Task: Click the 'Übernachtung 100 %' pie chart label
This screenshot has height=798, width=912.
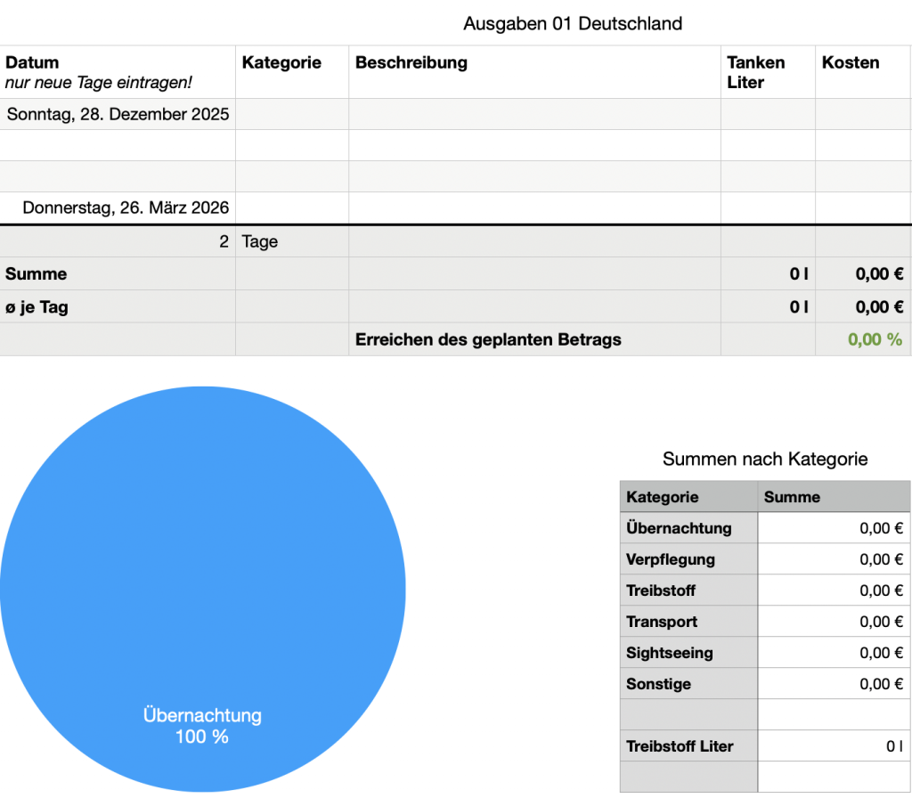Action: [x=202, y=726]
